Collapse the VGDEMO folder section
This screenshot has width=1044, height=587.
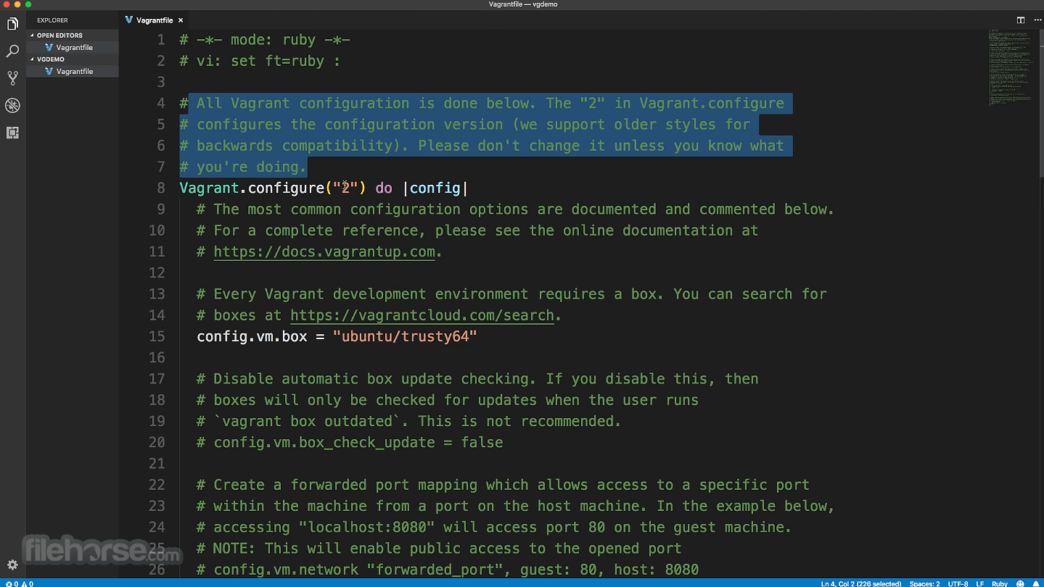pos(73,59)
